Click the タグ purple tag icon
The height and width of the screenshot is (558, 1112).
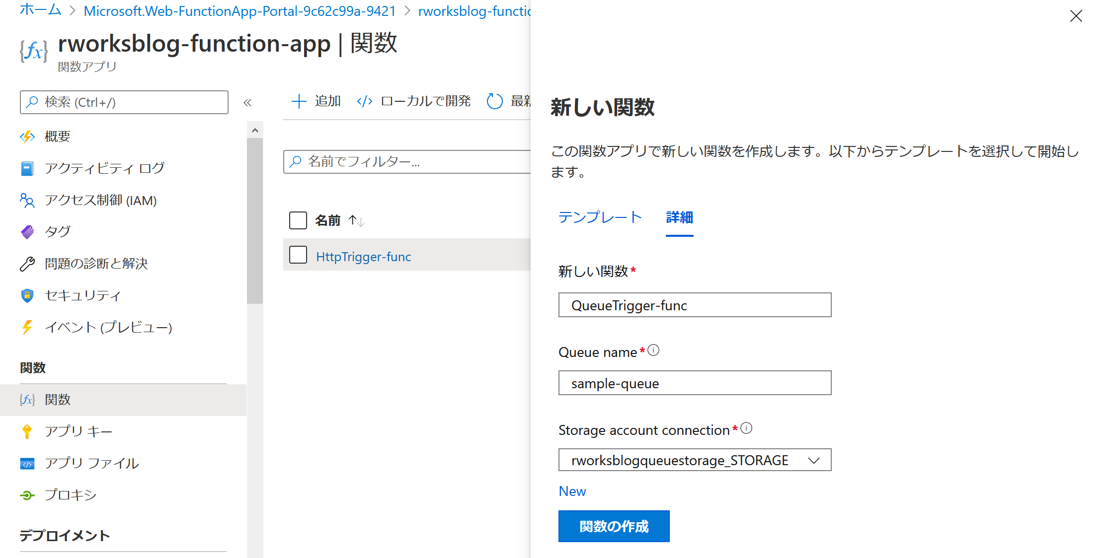click(x=27, y=232)
